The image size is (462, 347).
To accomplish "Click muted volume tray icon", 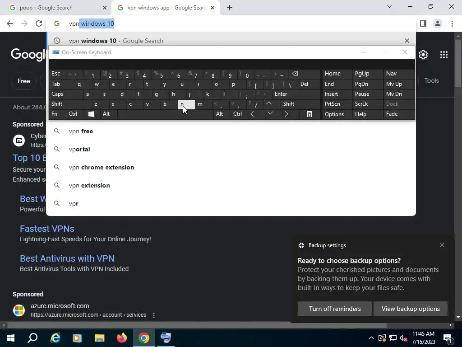I will click(x=404, y=338).
